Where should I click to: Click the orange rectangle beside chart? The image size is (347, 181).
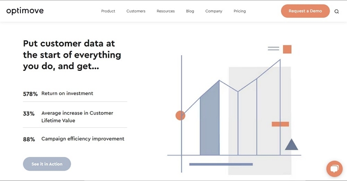pos(280,124)
